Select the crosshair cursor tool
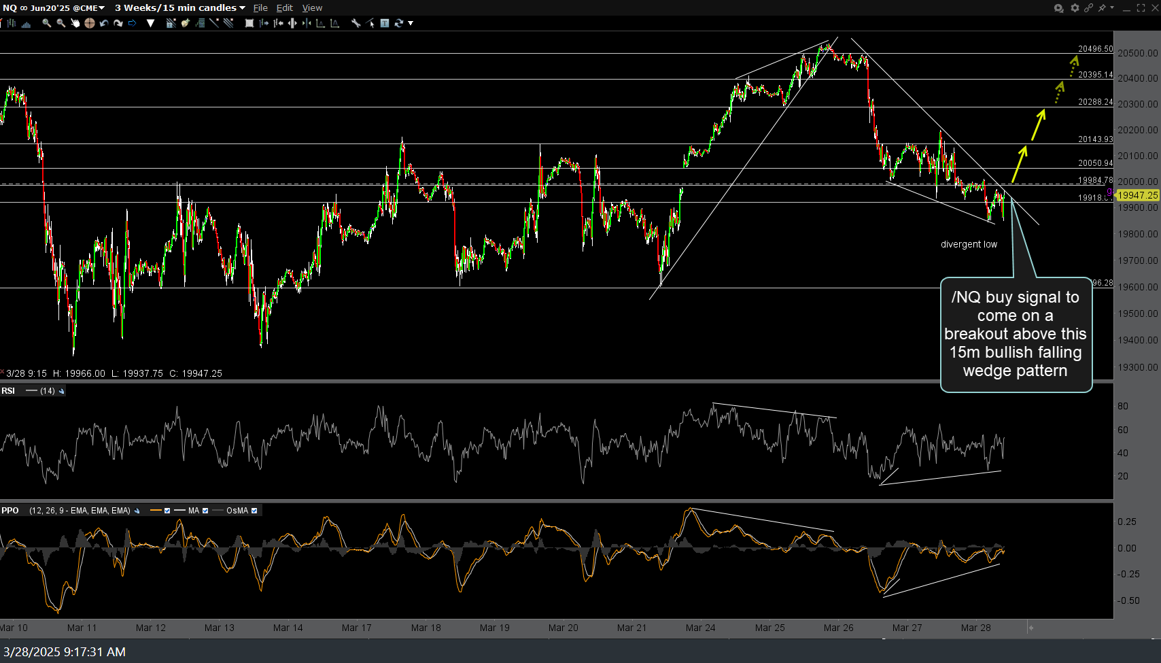The image size is (1161, 663). click(x=89, y=22)
